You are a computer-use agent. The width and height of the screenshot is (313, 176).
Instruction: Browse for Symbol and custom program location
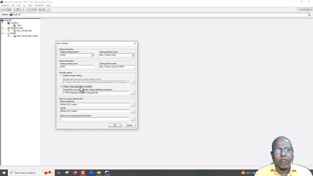click(133, 119)
